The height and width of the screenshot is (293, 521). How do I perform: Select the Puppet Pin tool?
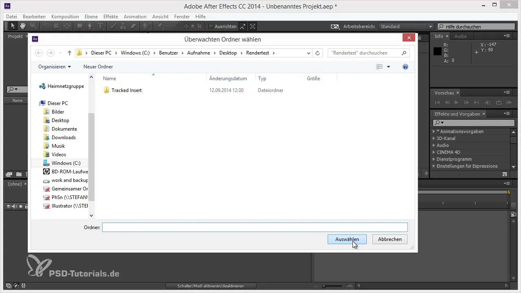(160, 26)
